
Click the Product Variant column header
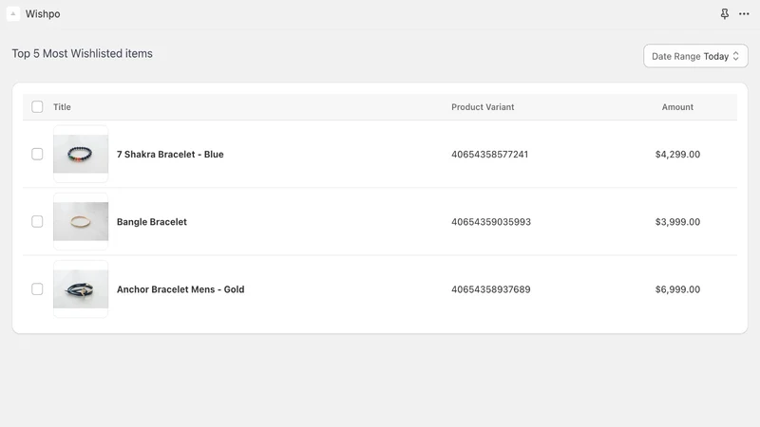[x=483, y=107]
